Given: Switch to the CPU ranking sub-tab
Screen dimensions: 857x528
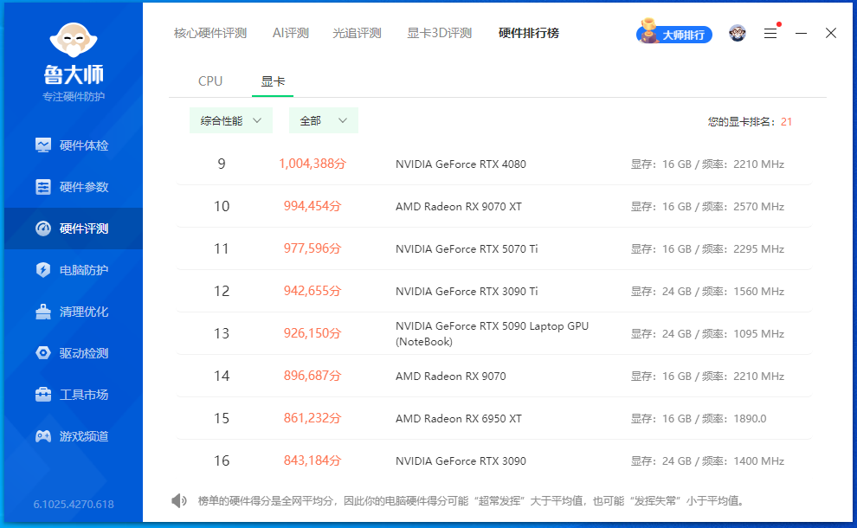Looking at the screenshot, I should coord(210,81).
